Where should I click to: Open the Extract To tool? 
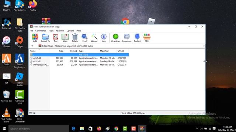tap(45, 38)
